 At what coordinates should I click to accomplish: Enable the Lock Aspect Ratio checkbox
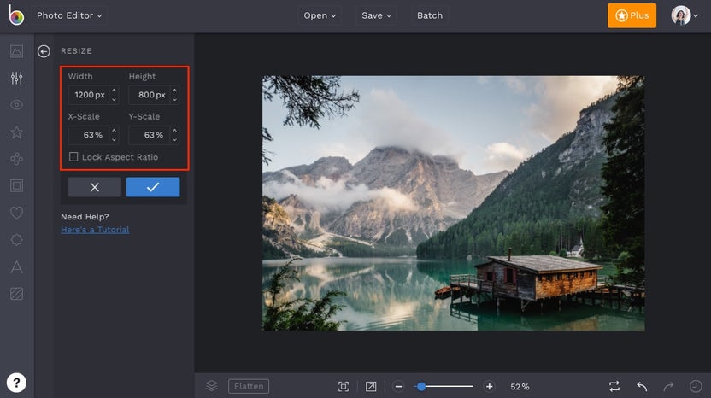coord(73,157)
